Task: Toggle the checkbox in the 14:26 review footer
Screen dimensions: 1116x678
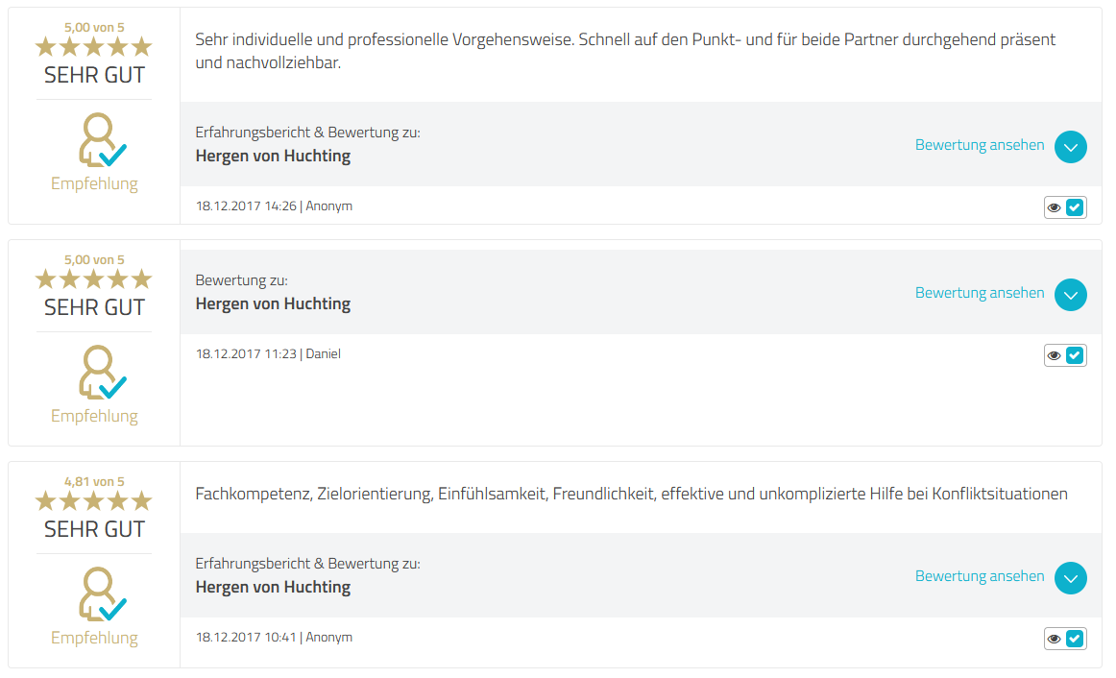Action: pyautogui.click(x=1075, y=207)
